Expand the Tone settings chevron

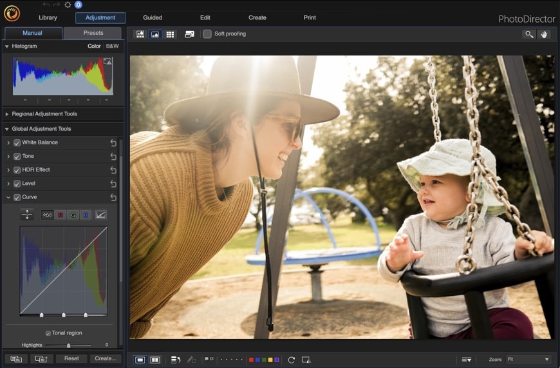[x=8, y=156]
